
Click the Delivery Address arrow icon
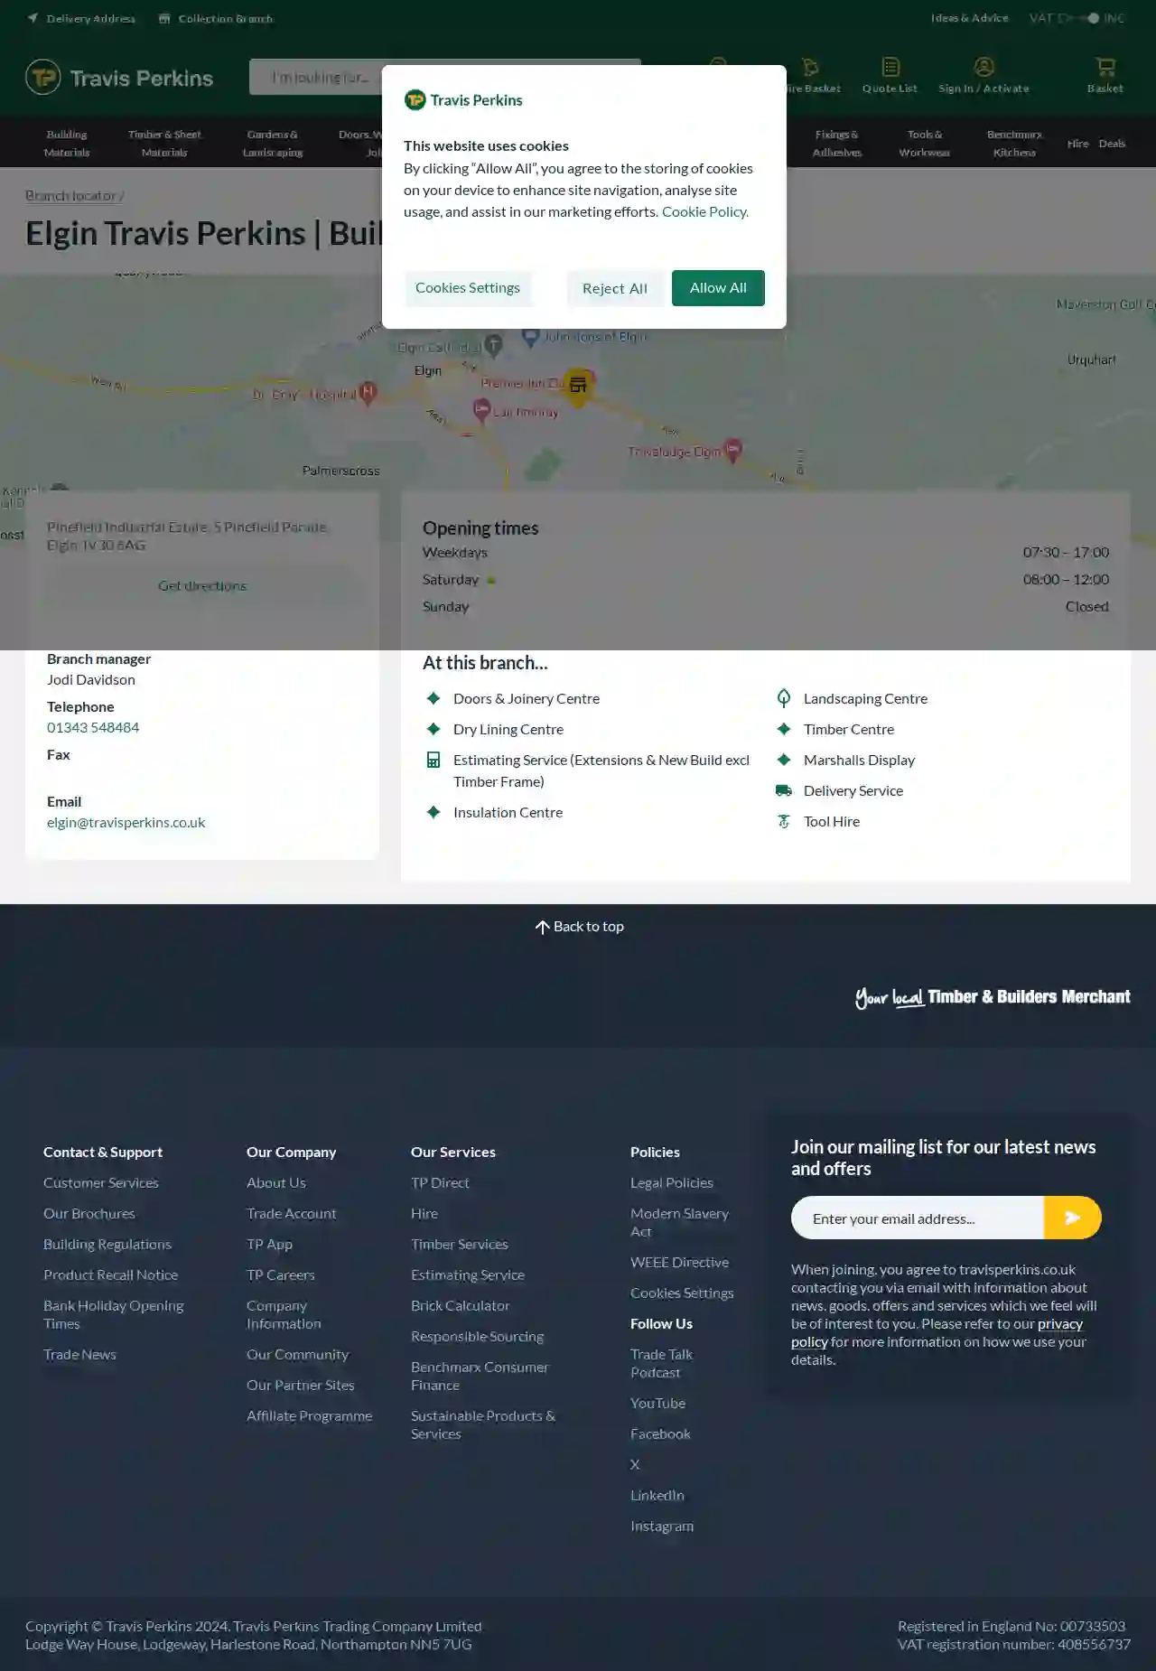point(33,18)
